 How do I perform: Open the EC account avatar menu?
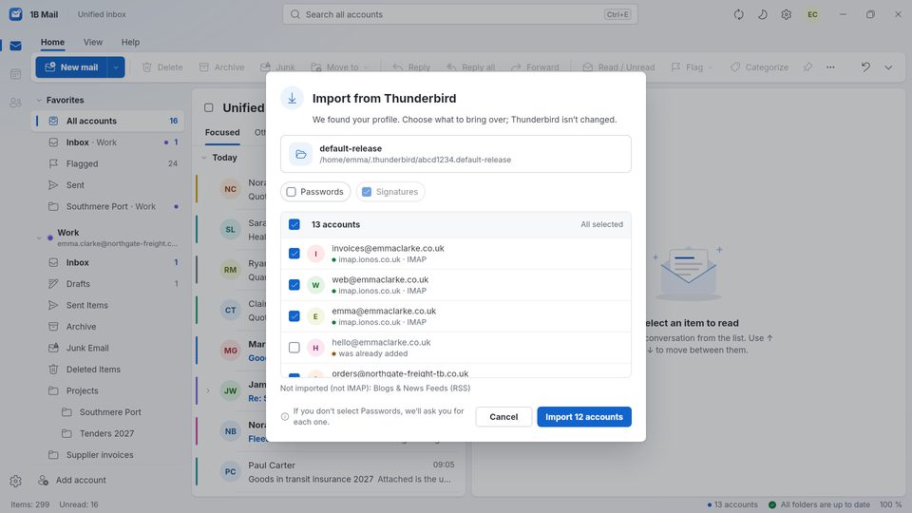812,14
